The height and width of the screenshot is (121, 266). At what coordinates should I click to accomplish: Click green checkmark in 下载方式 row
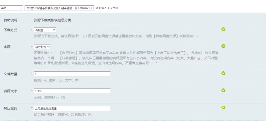223,29
